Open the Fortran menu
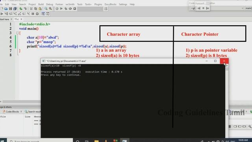The height and width of the screenshot is (142, 252). pos(59,4)
